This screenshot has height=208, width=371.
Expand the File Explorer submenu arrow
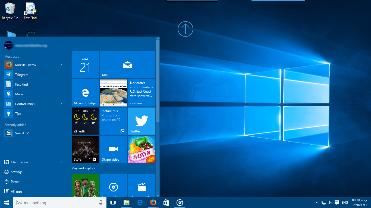click(x=61, y=162)
